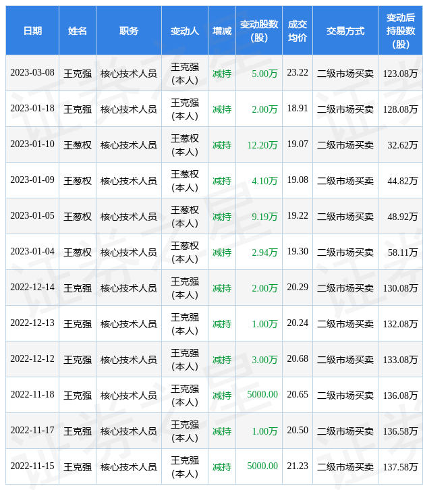Click 王葱权(本人) in the 2023-01-04 row
This screenshot has width=423, height=490.
[185, 252]
